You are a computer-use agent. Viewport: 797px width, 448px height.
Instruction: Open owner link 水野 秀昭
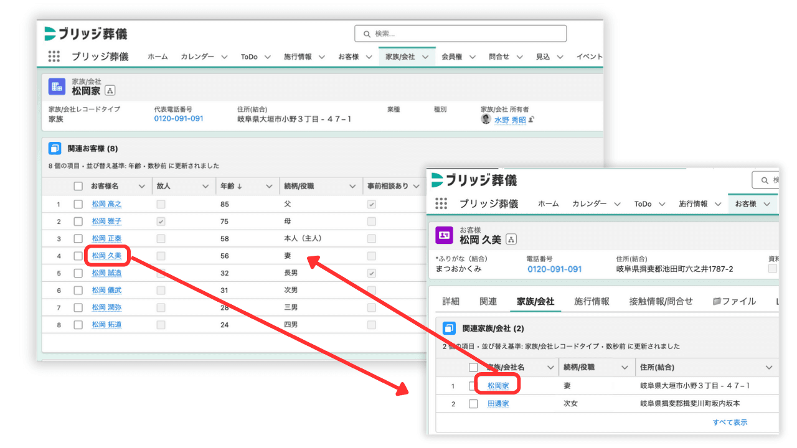tap(511, 120)
